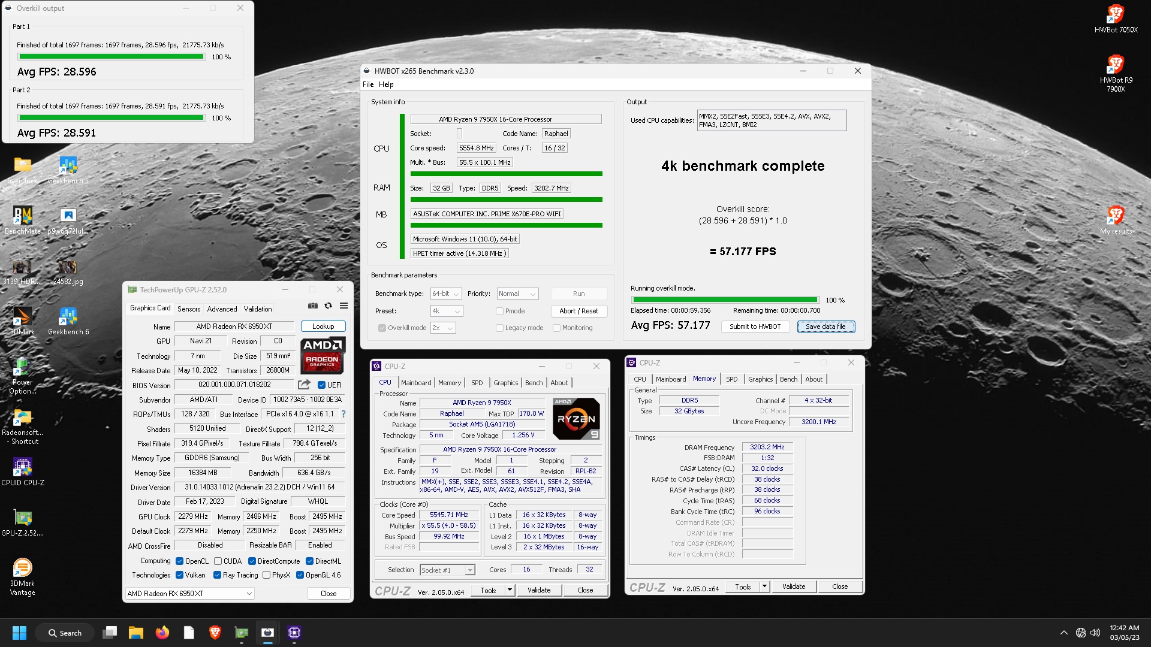Click the Part 2 overkill progress bar
The image size is (1151, 647).
coord(112,118)
